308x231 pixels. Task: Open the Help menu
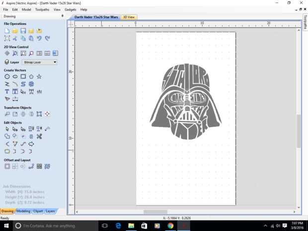point(83,9)
